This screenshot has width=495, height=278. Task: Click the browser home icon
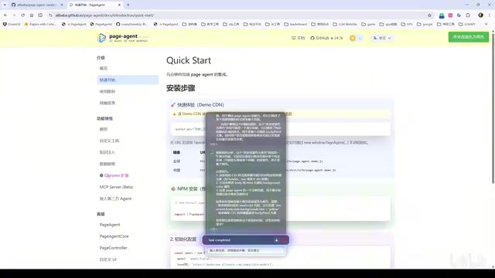point(32,15)
